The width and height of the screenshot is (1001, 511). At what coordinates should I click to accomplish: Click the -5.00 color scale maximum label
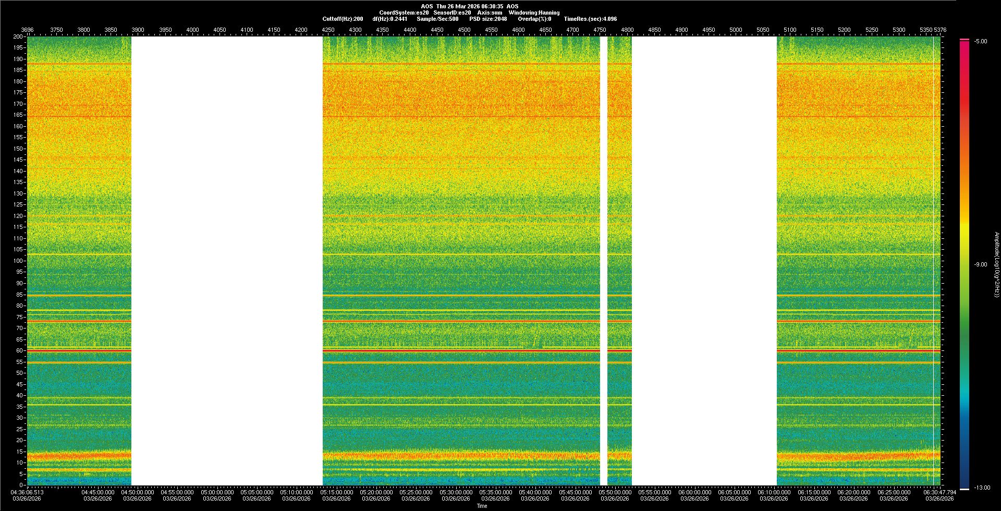[x=981, y=41]
